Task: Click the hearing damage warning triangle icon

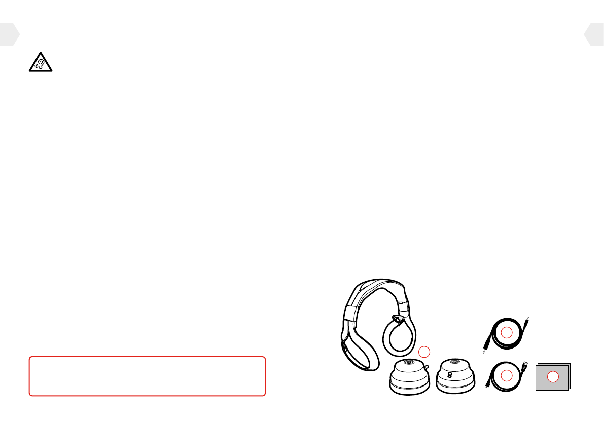Action: click(x=41, y=62)
